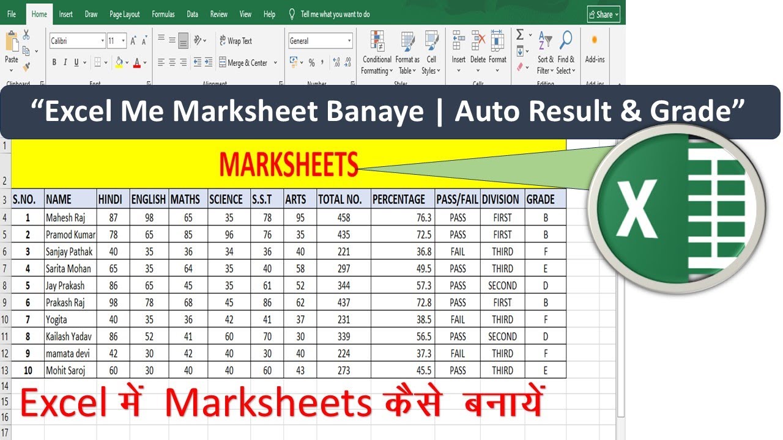Open Cell Styles gallery

pos(431,53)
